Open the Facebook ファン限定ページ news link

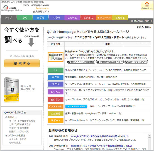point(102,146)
